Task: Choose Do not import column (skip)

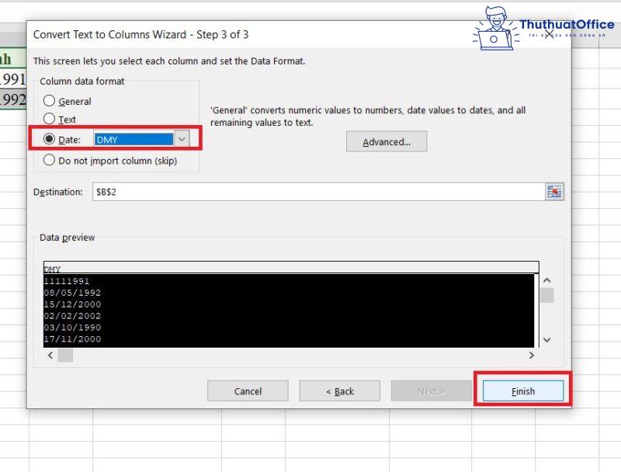Action: click(x=48, y=161)
